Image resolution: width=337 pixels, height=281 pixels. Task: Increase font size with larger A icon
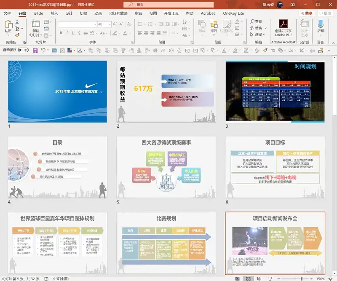click(x=115, y=24)
